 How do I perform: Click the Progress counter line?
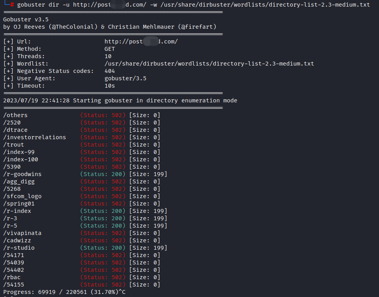click(64, 292)
